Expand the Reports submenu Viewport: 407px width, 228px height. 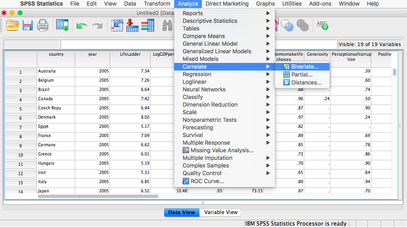(x=224, y=13)
